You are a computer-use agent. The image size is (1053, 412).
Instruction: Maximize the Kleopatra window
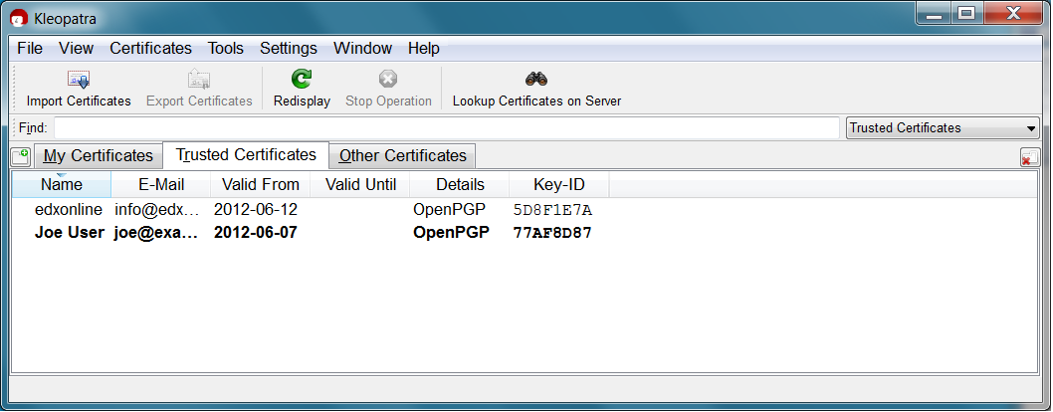click(965, 13)
